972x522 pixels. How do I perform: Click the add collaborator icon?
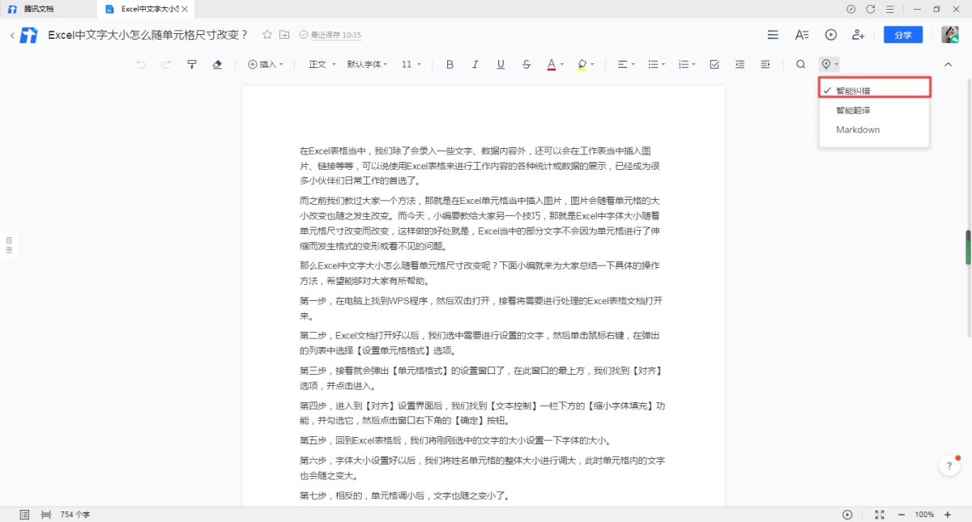coord(858,35)
